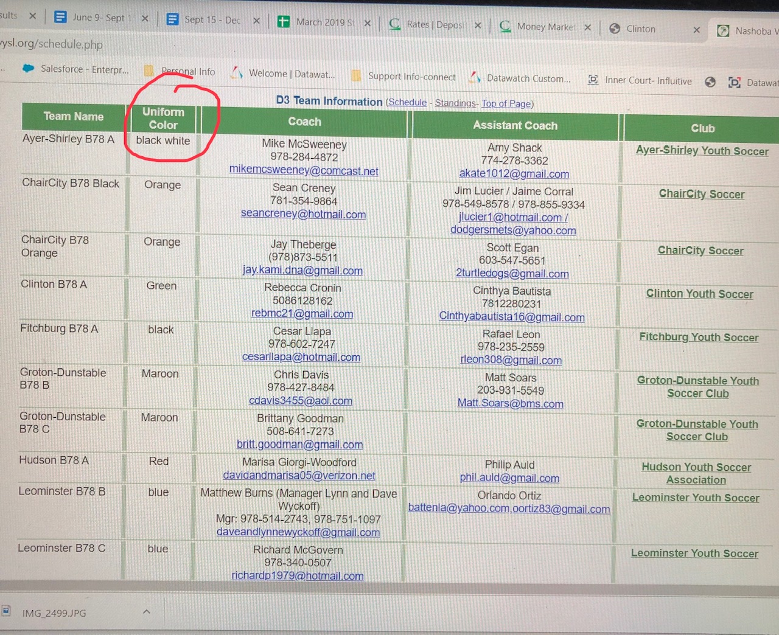Viewport: 779px width, 635px height.
Task: Click the 2turtledogs@gmail.com link
Action: 512,274
